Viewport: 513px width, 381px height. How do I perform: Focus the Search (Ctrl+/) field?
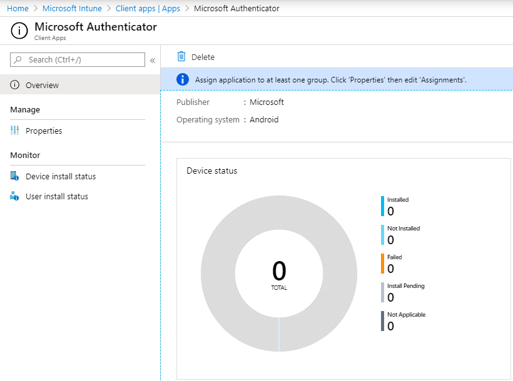[78, 59]
